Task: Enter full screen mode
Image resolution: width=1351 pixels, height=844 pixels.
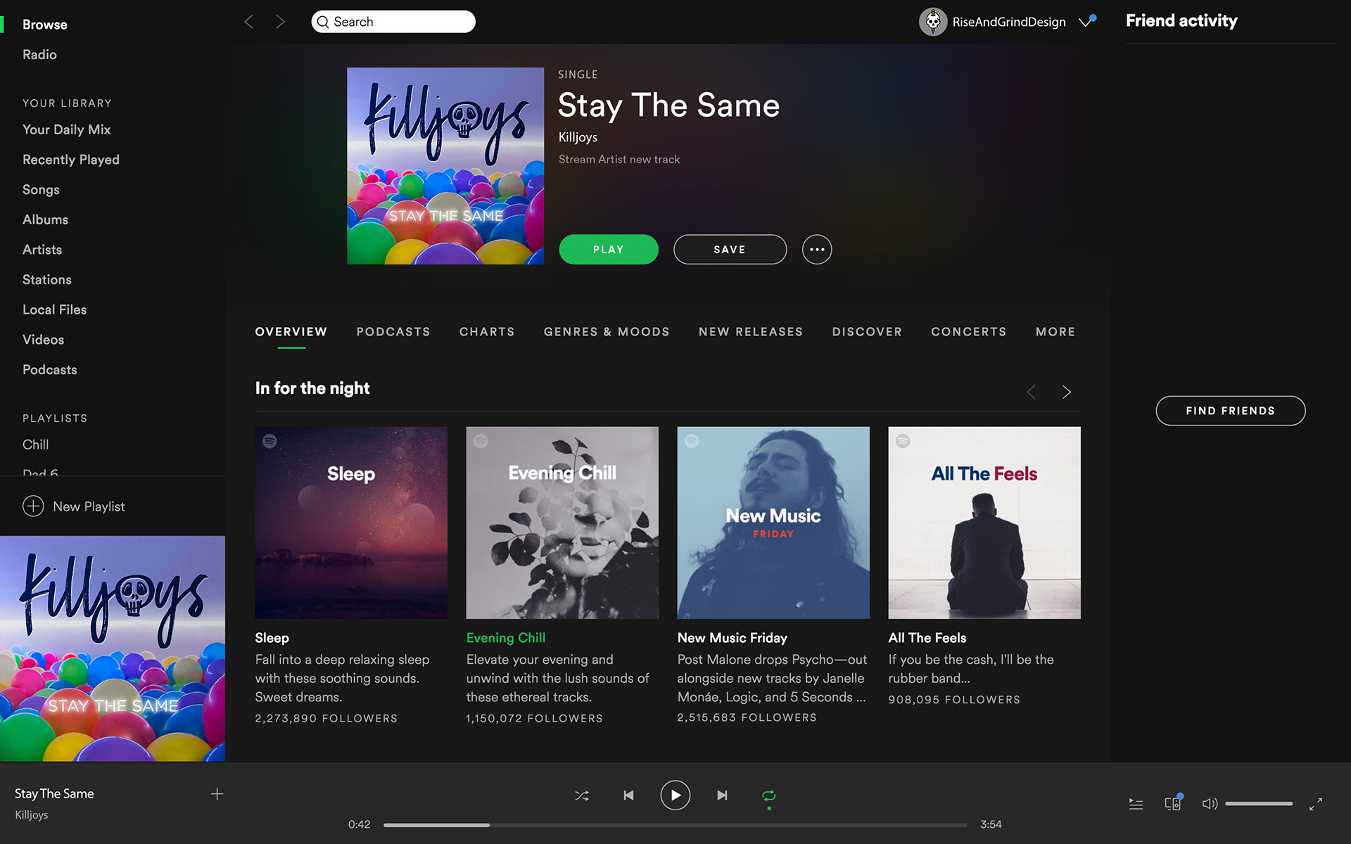Action: (x=1316, y=804)
